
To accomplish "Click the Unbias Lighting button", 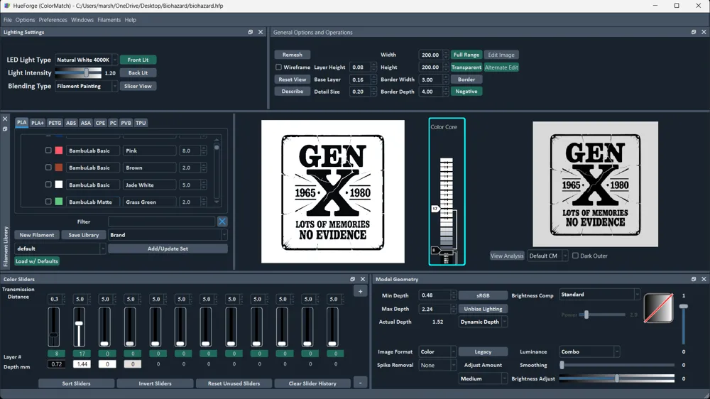I will 483,309.
